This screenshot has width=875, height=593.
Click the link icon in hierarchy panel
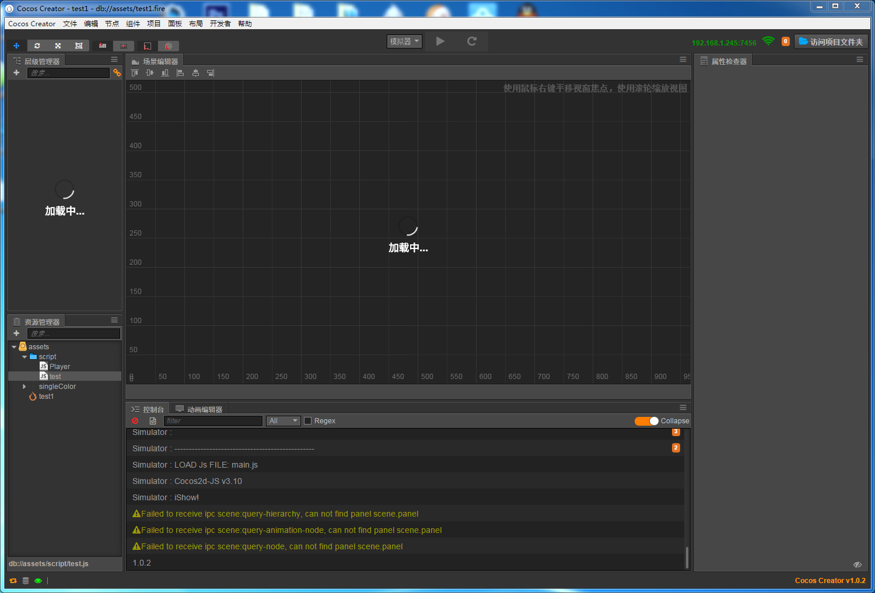click(x=117, y=73)
